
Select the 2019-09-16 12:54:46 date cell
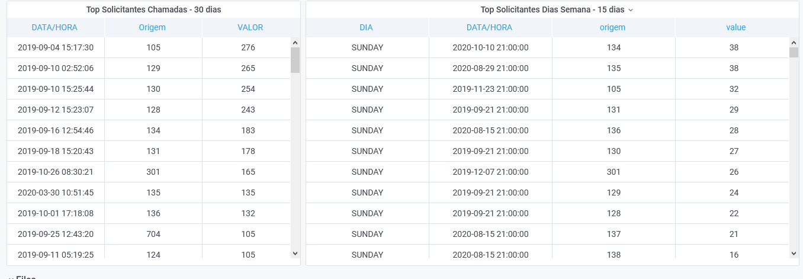(x=56, y=130)
